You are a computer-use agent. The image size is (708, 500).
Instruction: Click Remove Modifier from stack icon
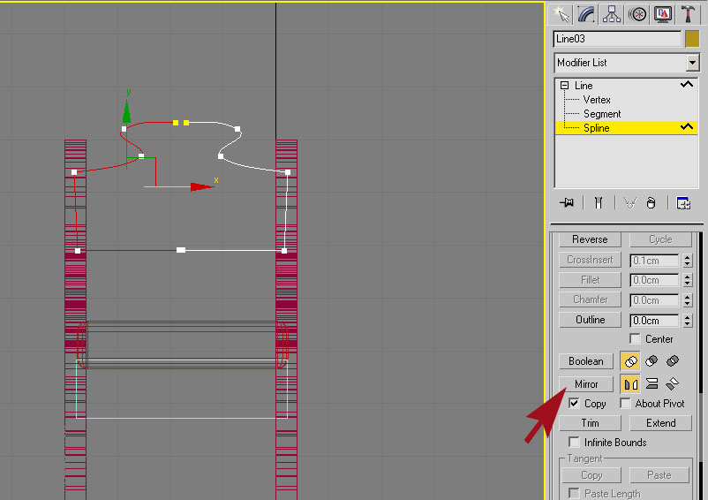coord(651,203)
